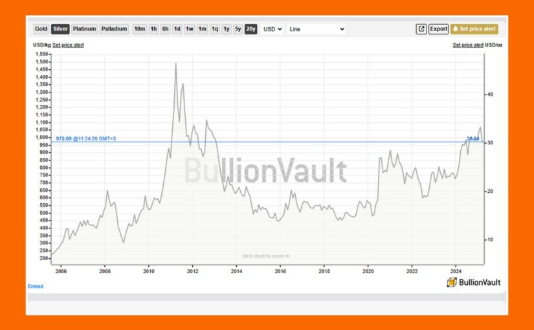Select the 20y time range

250,29
